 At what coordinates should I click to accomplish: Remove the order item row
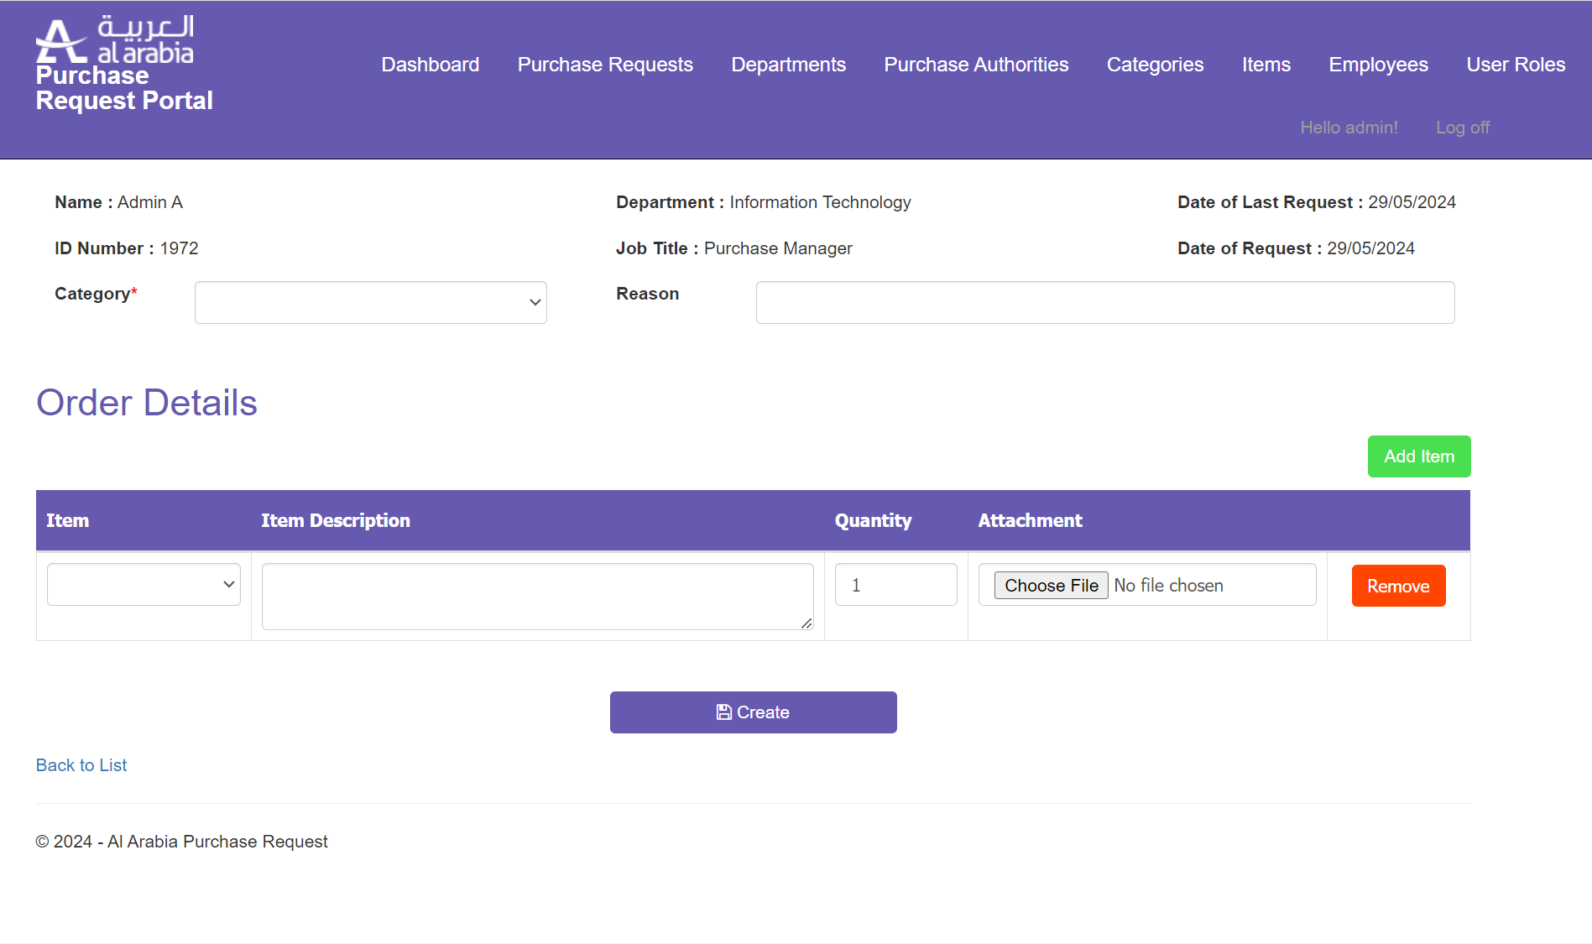[x=1398, y=586]
